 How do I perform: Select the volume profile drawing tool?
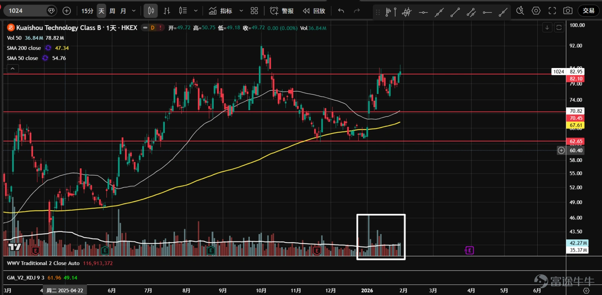coord(391,12)
